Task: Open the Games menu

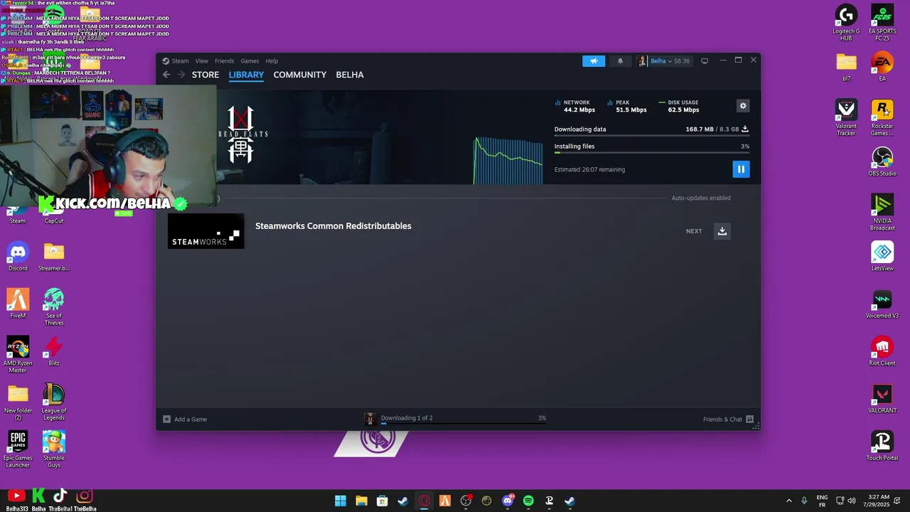Action: [x=250, y=61]
